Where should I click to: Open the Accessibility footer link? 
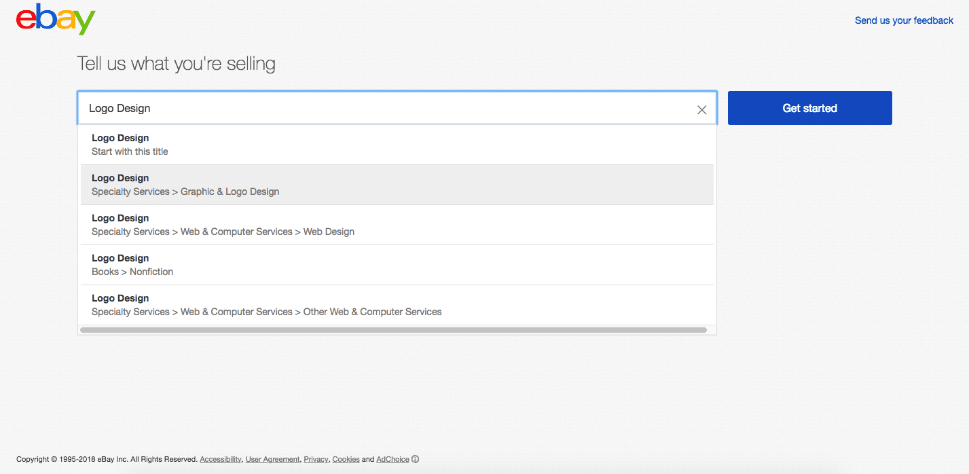pos(220,460)
